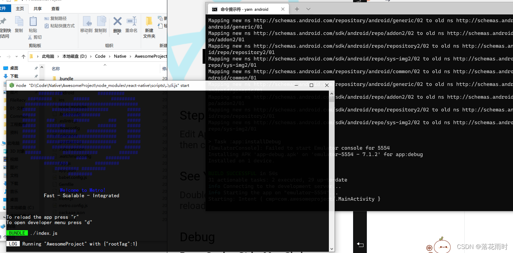Click Code in the address breadcrumb

click(100, 56)
